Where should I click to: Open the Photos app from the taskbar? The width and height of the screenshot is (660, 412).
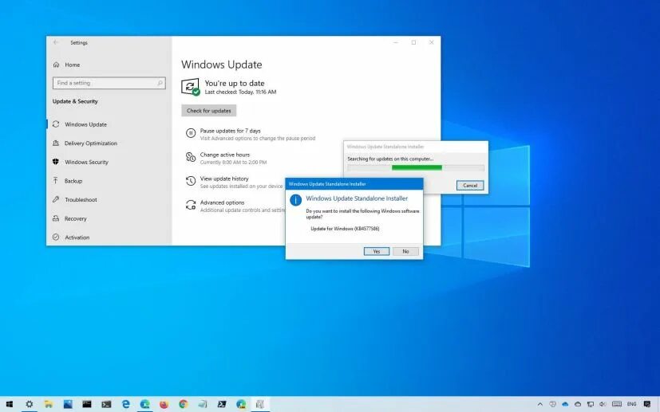point(68,404)
